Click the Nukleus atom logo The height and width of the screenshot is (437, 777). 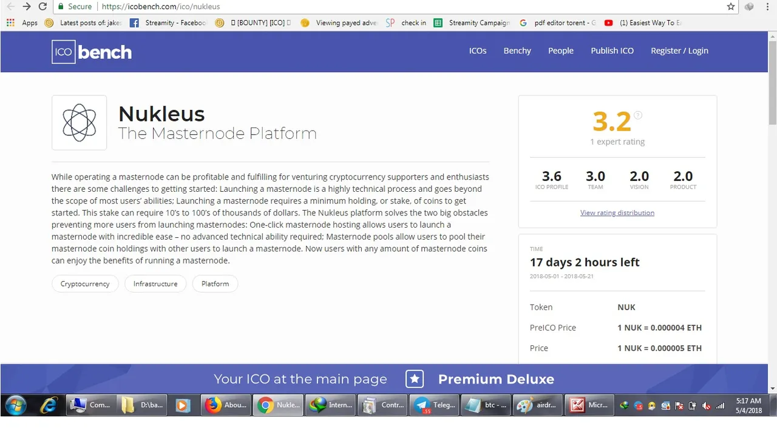point(79,123)
